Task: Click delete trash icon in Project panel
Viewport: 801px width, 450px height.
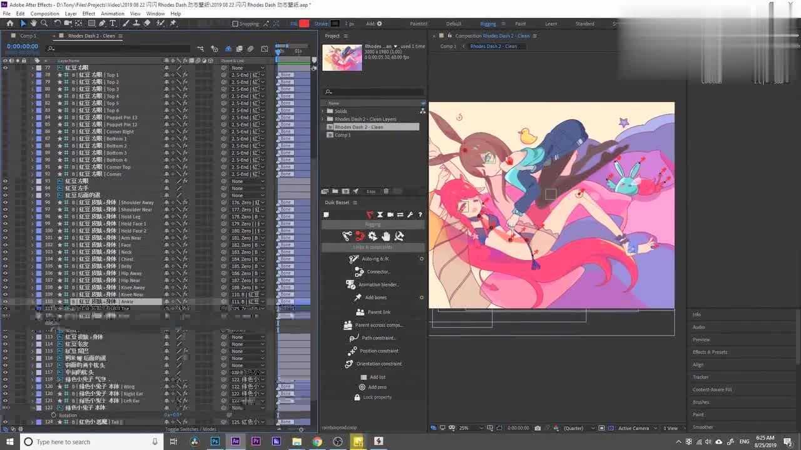Action: click(x=386, y=191)
